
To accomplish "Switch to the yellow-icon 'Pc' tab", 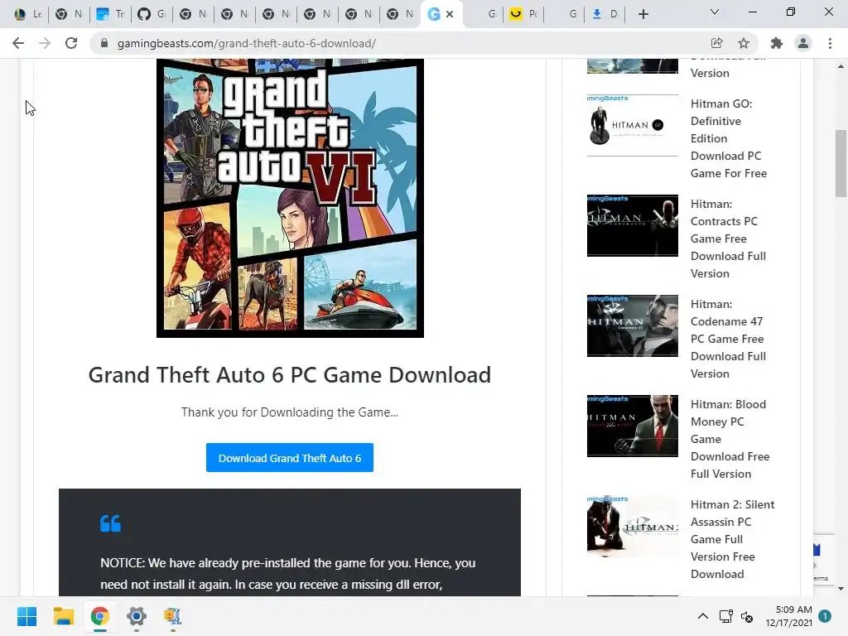I will [524, 14].
